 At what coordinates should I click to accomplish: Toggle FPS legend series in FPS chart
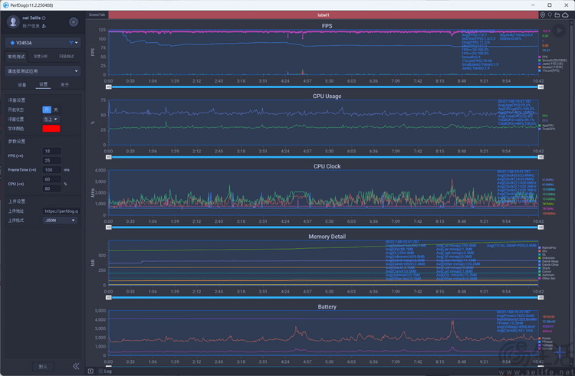544,57
